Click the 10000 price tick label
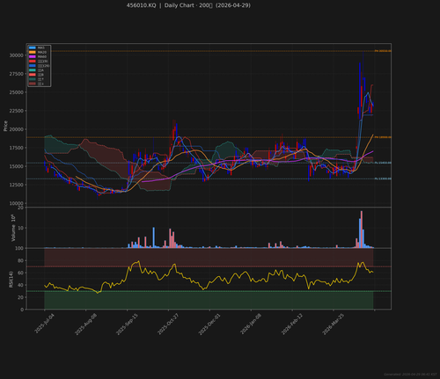 coord(17,203)
